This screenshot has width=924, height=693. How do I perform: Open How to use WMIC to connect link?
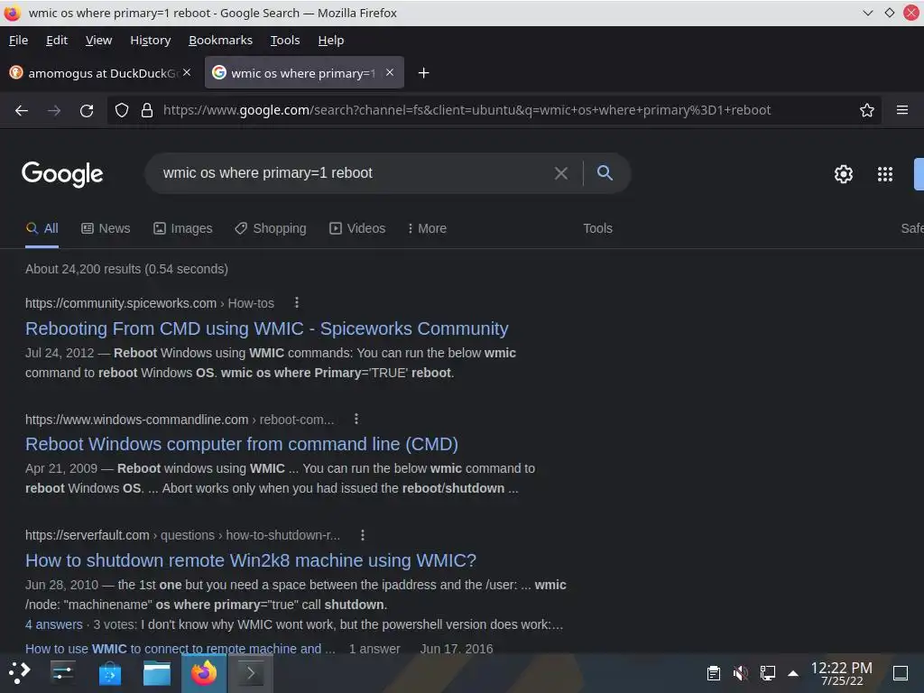point(180,649)
